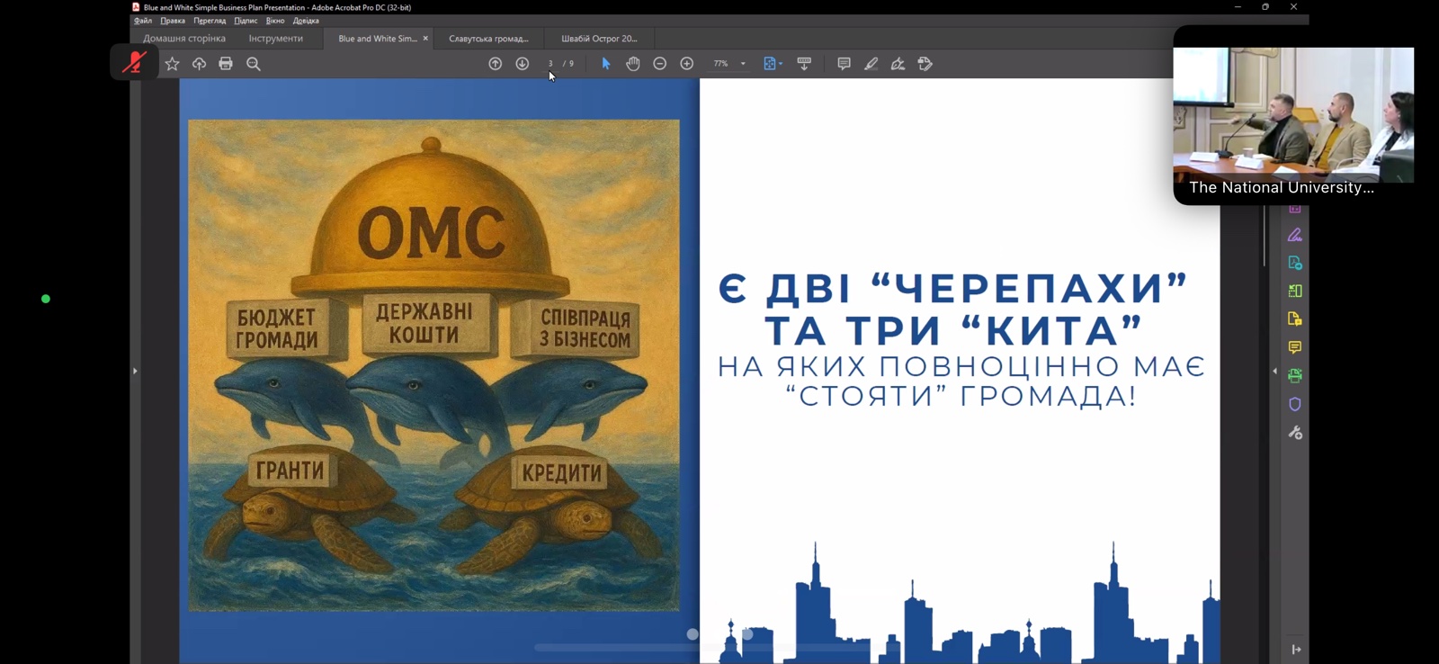Zoom in with the plus icon
1439x664 pixels.
(x=687, y=64)
